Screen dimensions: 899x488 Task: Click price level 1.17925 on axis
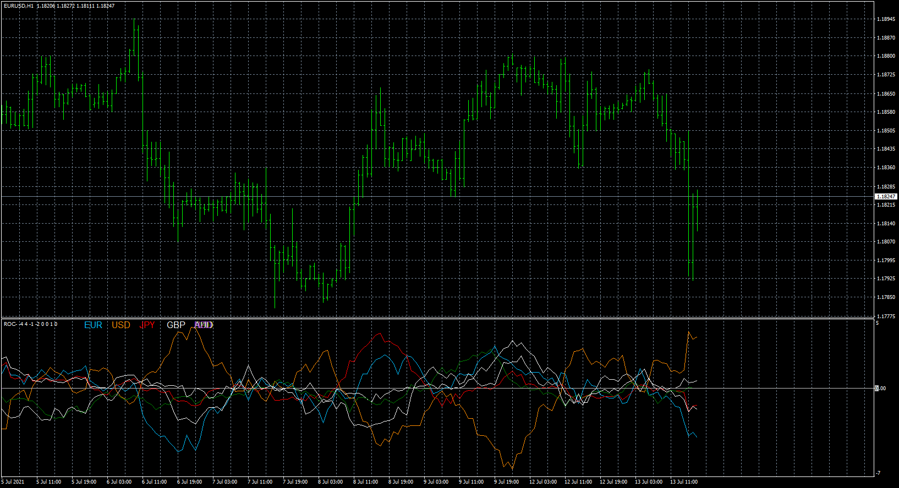pos(885,279)
